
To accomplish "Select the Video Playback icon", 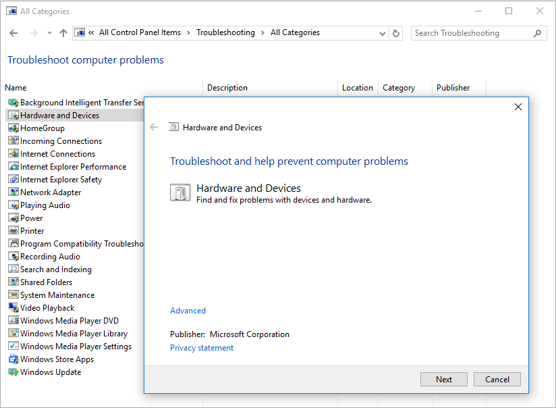I will pyautogui.click(x=13, y=308).
